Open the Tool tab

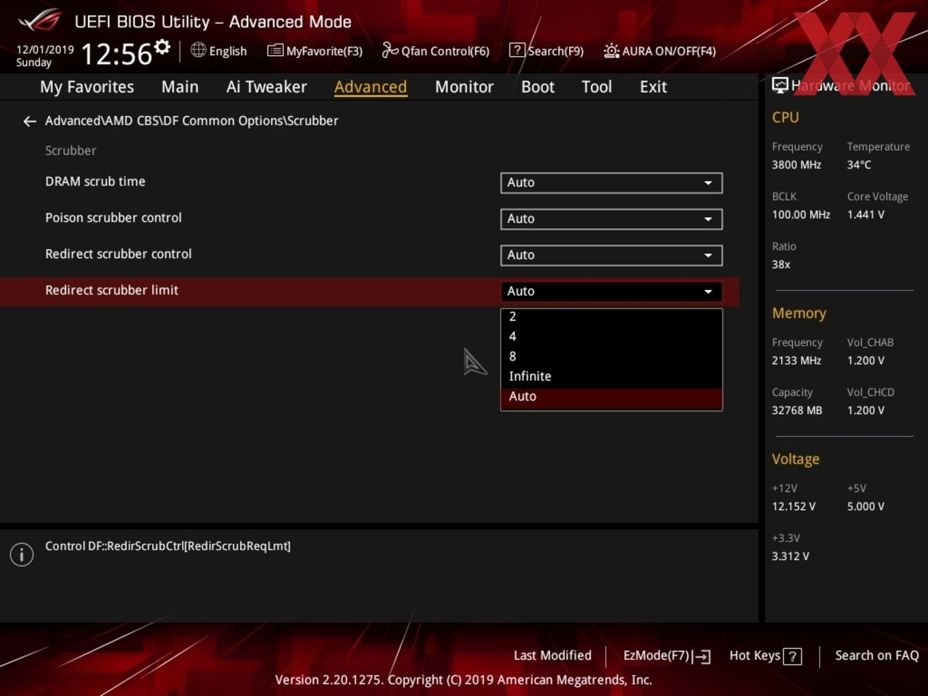596,87
